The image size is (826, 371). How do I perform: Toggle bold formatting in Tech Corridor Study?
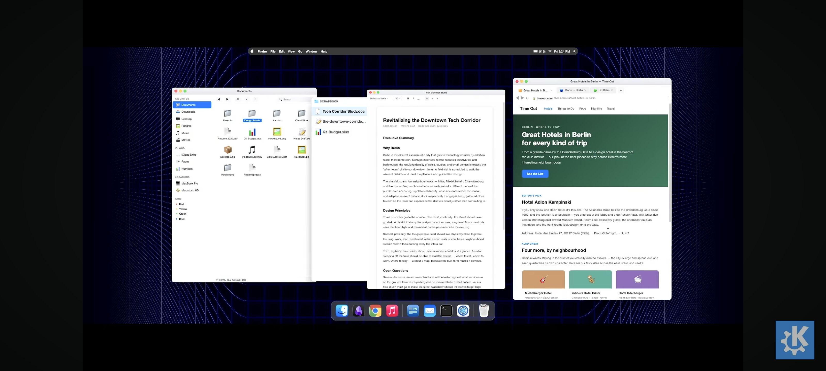408,99
